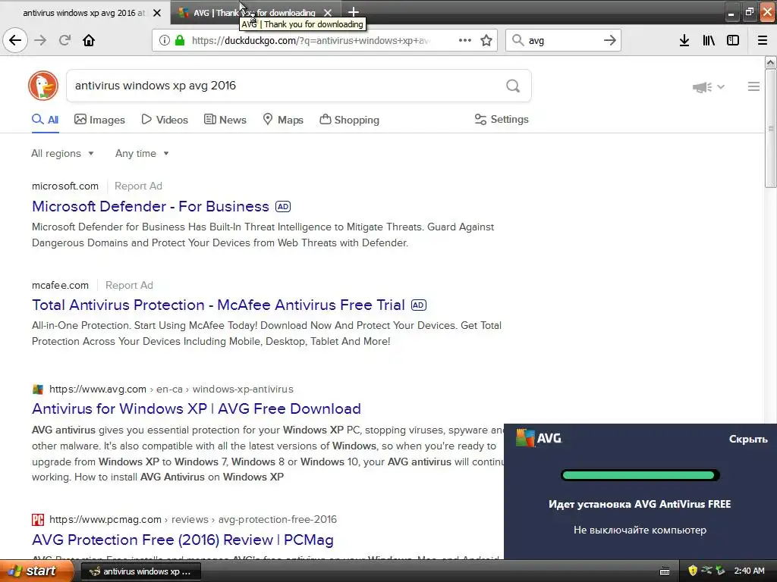Click the green secure padlock icon

(x=180, y=40)
